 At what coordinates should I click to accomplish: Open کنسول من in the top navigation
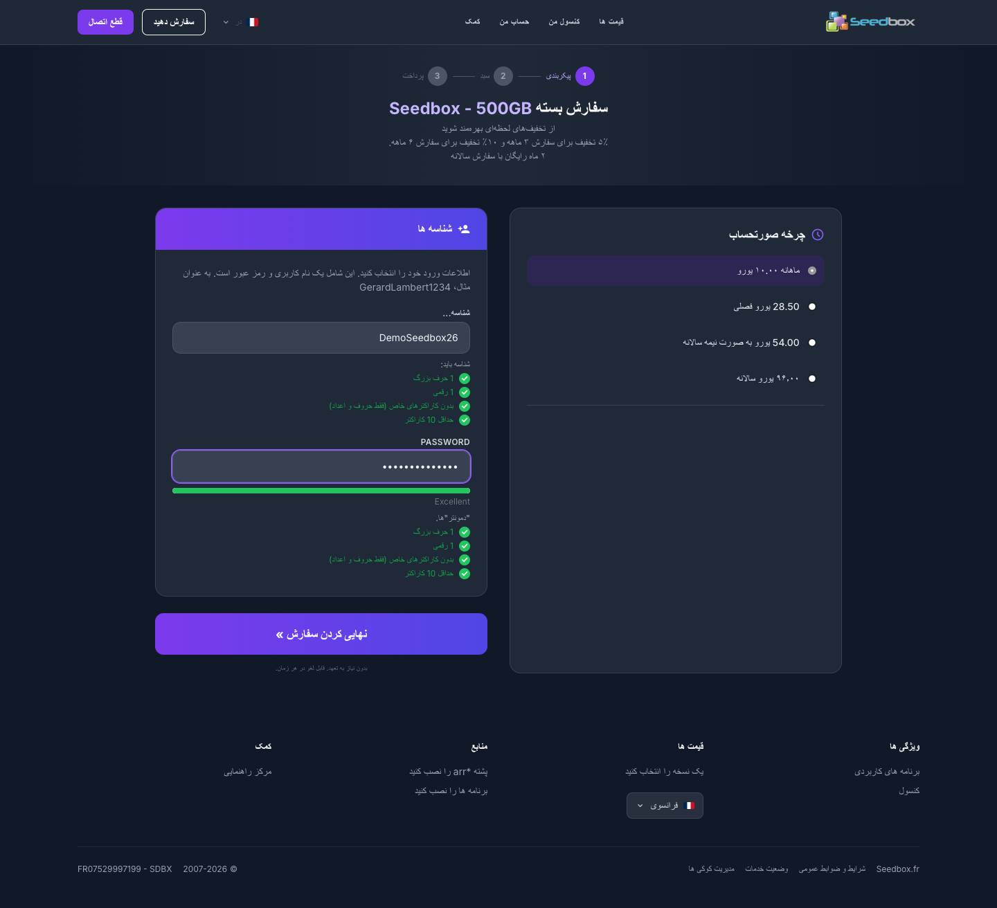click(x=564, y=21)
